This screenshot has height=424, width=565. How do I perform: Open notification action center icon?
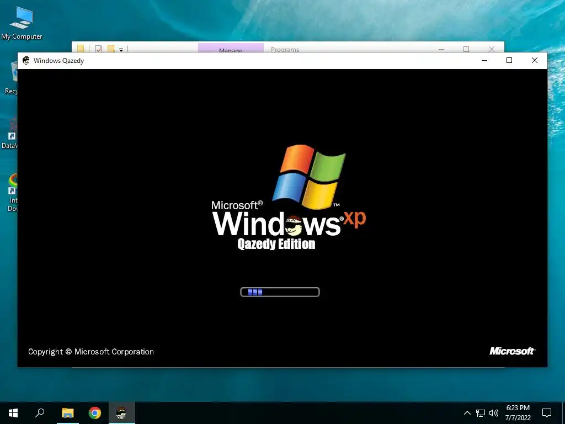click(547, 413)
